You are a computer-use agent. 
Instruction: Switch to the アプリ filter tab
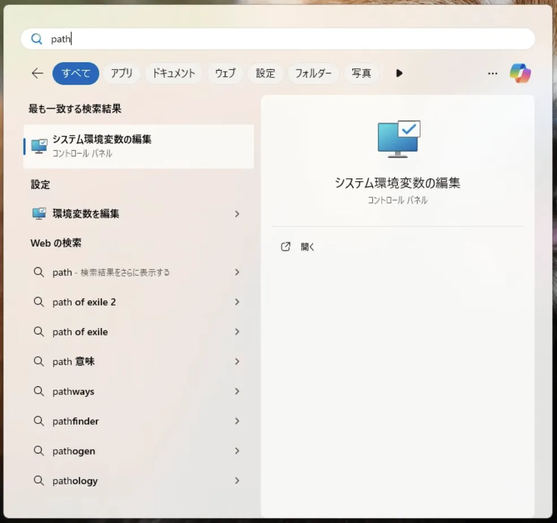click(x=121, y=73)
